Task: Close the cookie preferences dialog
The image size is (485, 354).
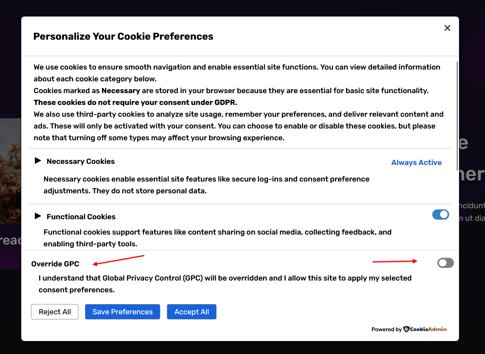Action: (x=447, y=28)
